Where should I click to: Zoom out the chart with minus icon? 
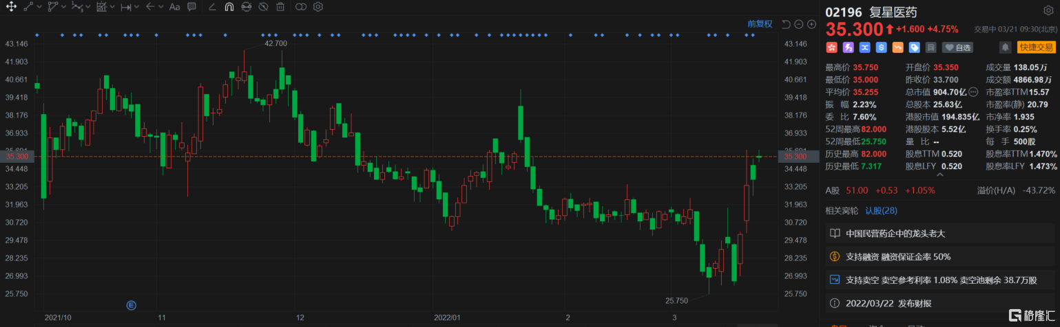[x=799, y=24]
